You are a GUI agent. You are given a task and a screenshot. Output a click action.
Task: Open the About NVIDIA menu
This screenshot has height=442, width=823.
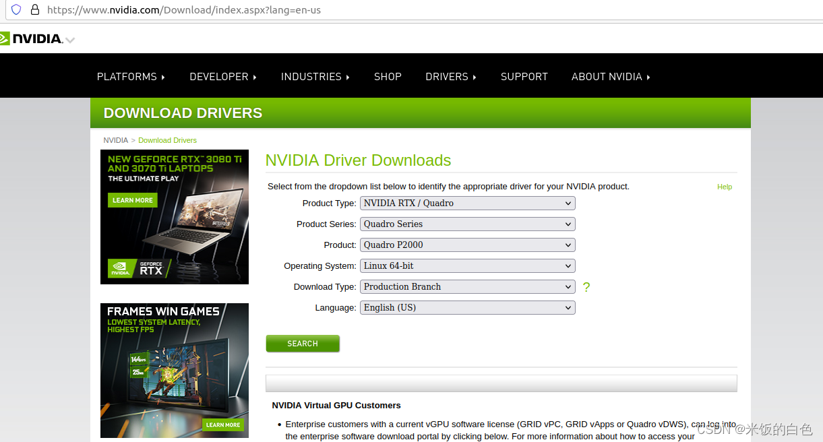pos(611,77)
